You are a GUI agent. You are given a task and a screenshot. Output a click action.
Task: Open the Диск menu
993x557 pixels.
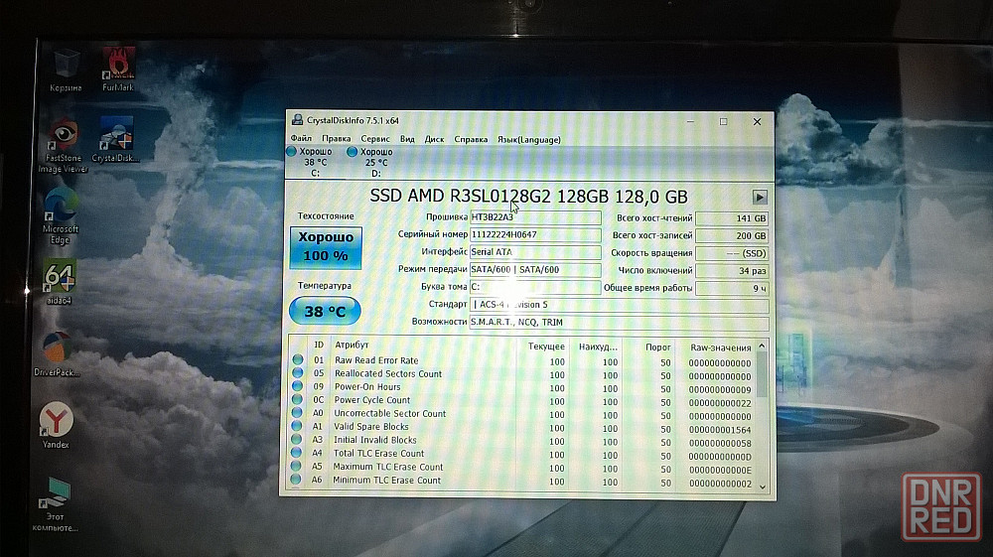[x=435, y=139]
